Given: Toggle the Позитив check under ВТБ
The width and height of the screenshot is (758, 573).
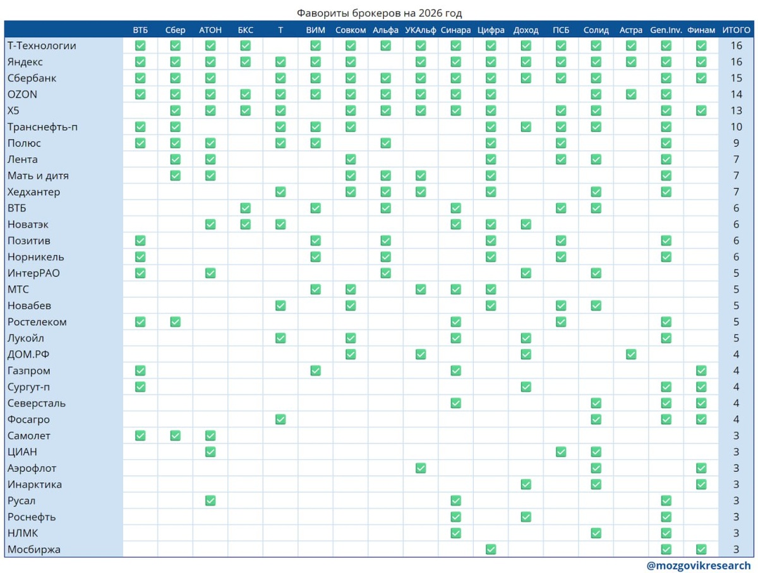Looking at the screenshot, I should tap(140, 240).
